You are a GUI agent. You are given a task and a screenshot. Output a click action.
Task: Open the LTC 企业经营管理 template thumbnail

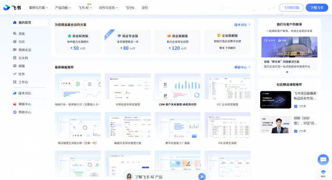pyautogui.click(x=227, y=86)
